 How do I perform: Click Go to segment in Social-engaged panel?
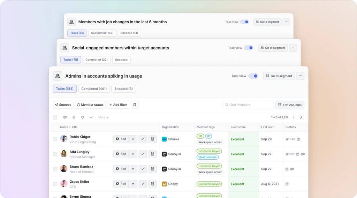[273, 48]
